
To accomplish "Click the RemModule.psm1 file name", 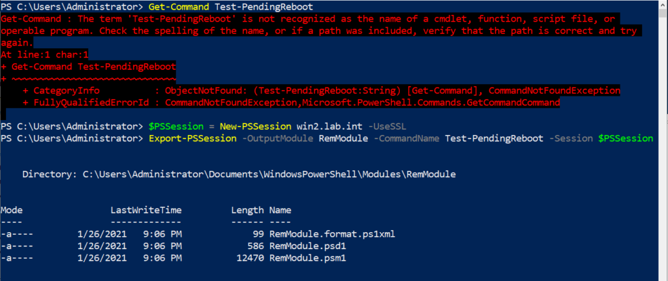I will point(308,258).
